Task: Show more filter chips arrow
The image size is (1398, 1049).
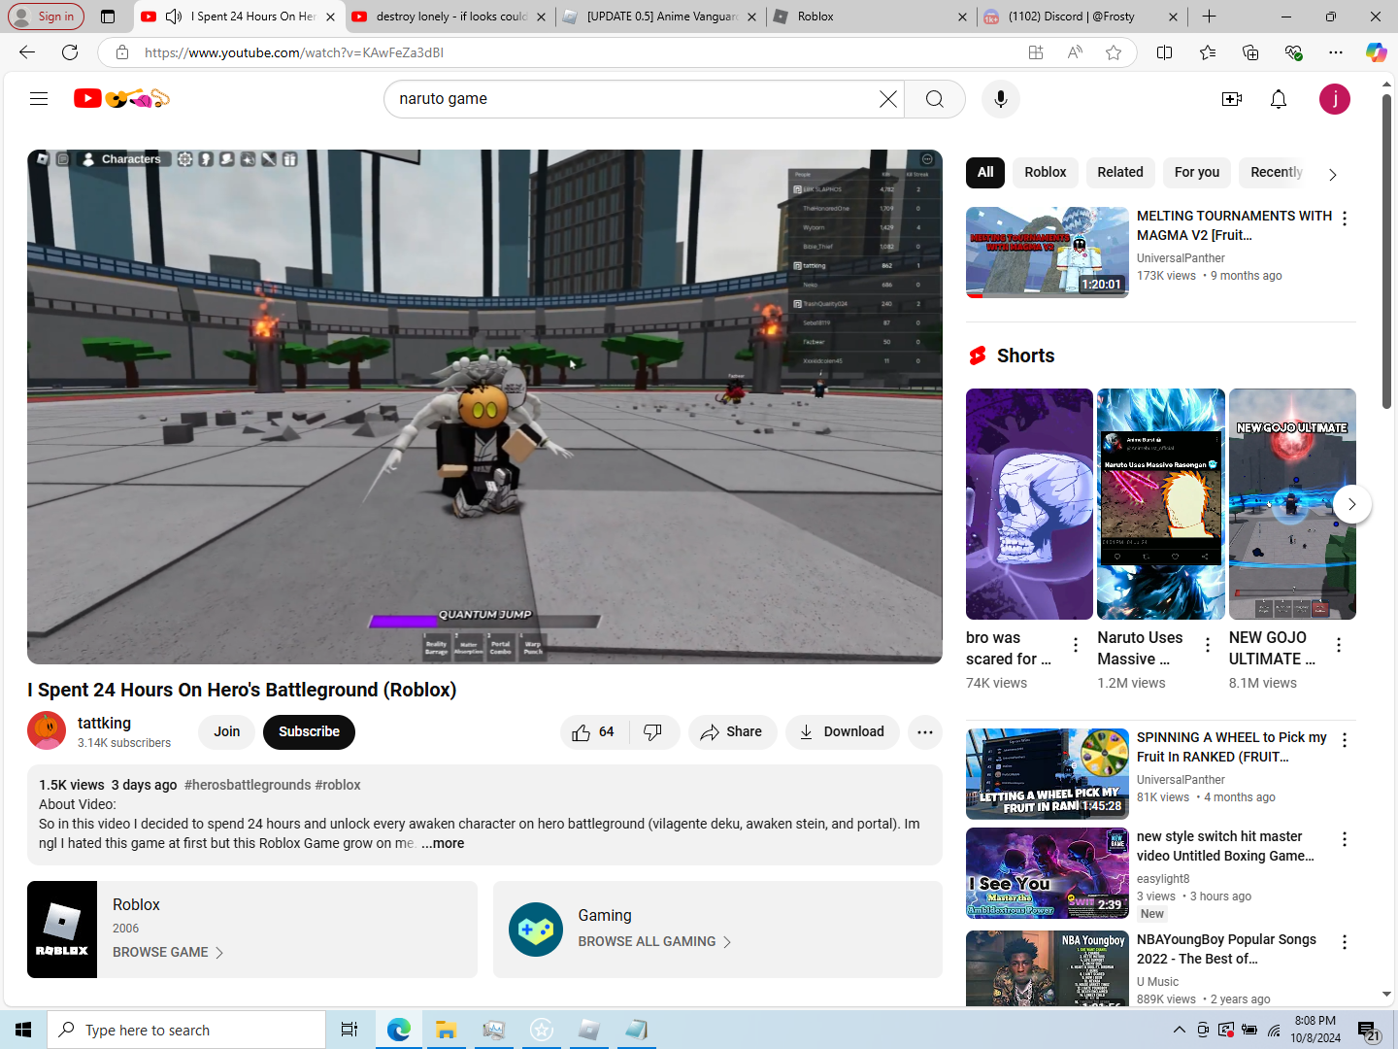Action: (1333, 175)
